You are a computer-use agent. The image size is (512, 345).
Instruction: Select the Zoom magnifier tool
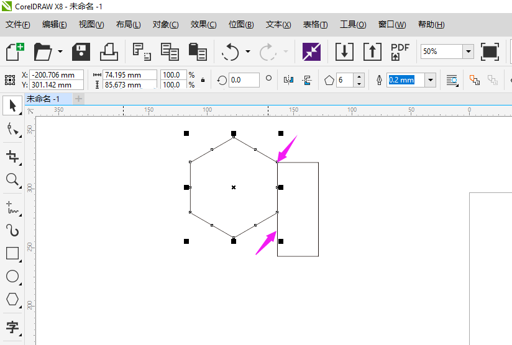[x=12, y=180]
